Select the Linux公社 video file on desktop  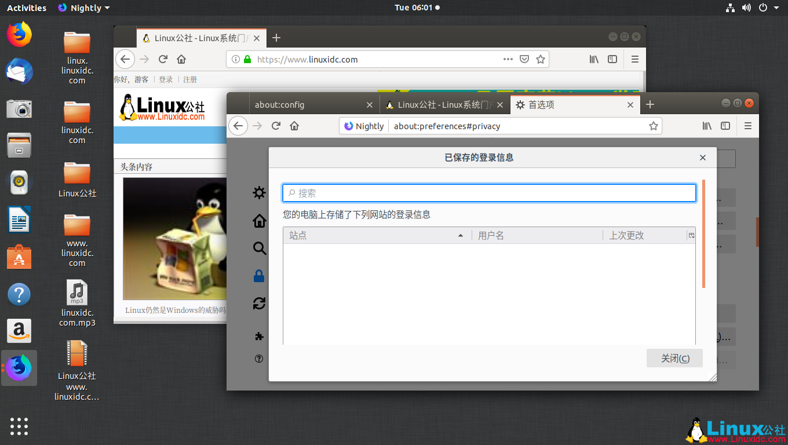click(x=77, y=370)
